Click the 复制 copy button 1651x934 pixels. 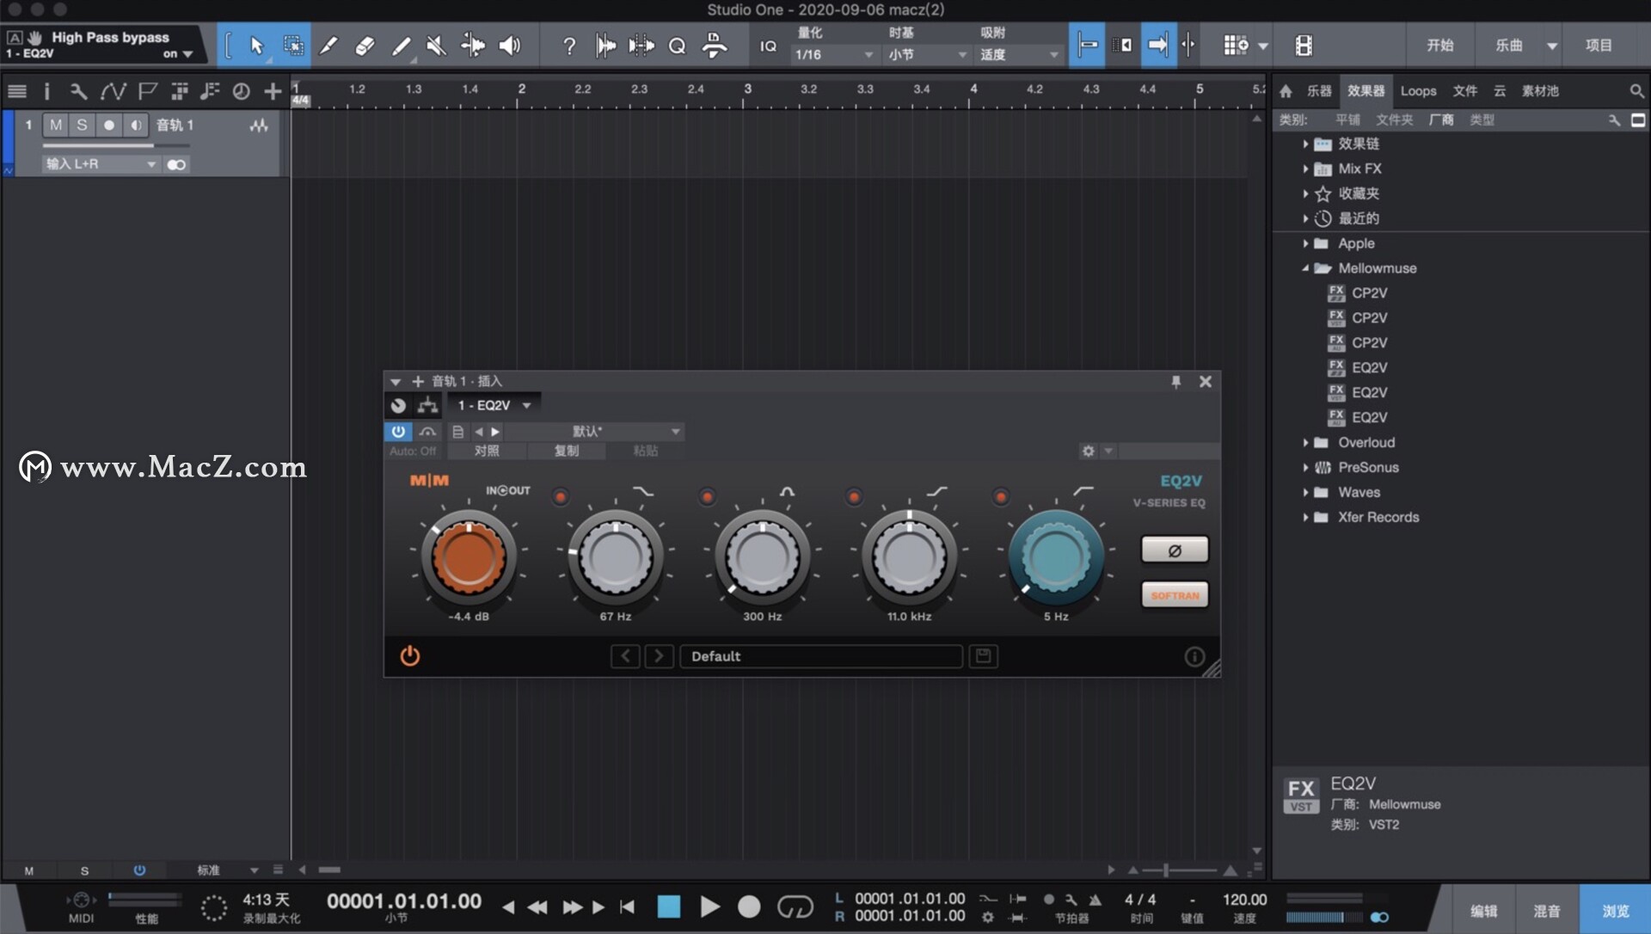coord(567,451)
